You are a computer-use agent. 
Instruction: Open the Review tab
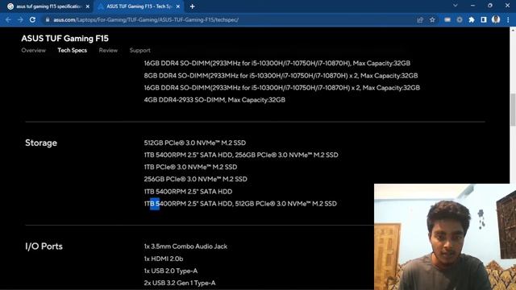(108, 50)
